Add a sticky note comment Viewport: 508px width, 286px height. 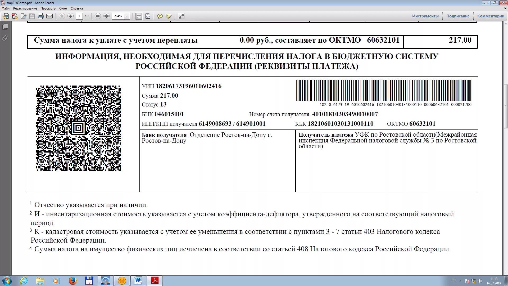(160, 16)
